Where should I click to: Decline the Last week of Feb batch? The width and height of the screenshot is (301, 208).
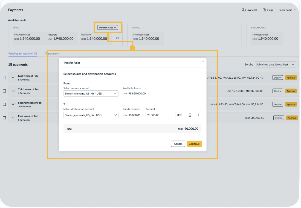point(277,78)
